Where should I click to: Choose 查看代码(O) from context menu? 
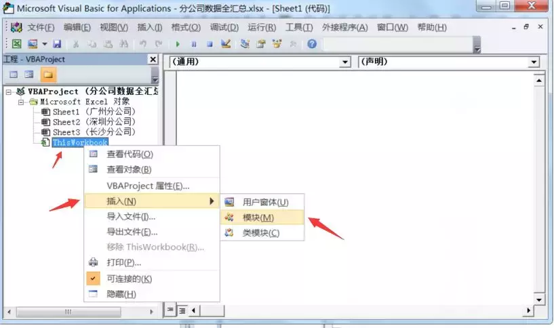click(152, 155)
